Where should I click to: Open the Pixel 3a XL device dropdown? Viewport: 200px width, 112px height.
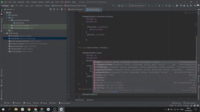pyautogui.click(x=137, y=6)
